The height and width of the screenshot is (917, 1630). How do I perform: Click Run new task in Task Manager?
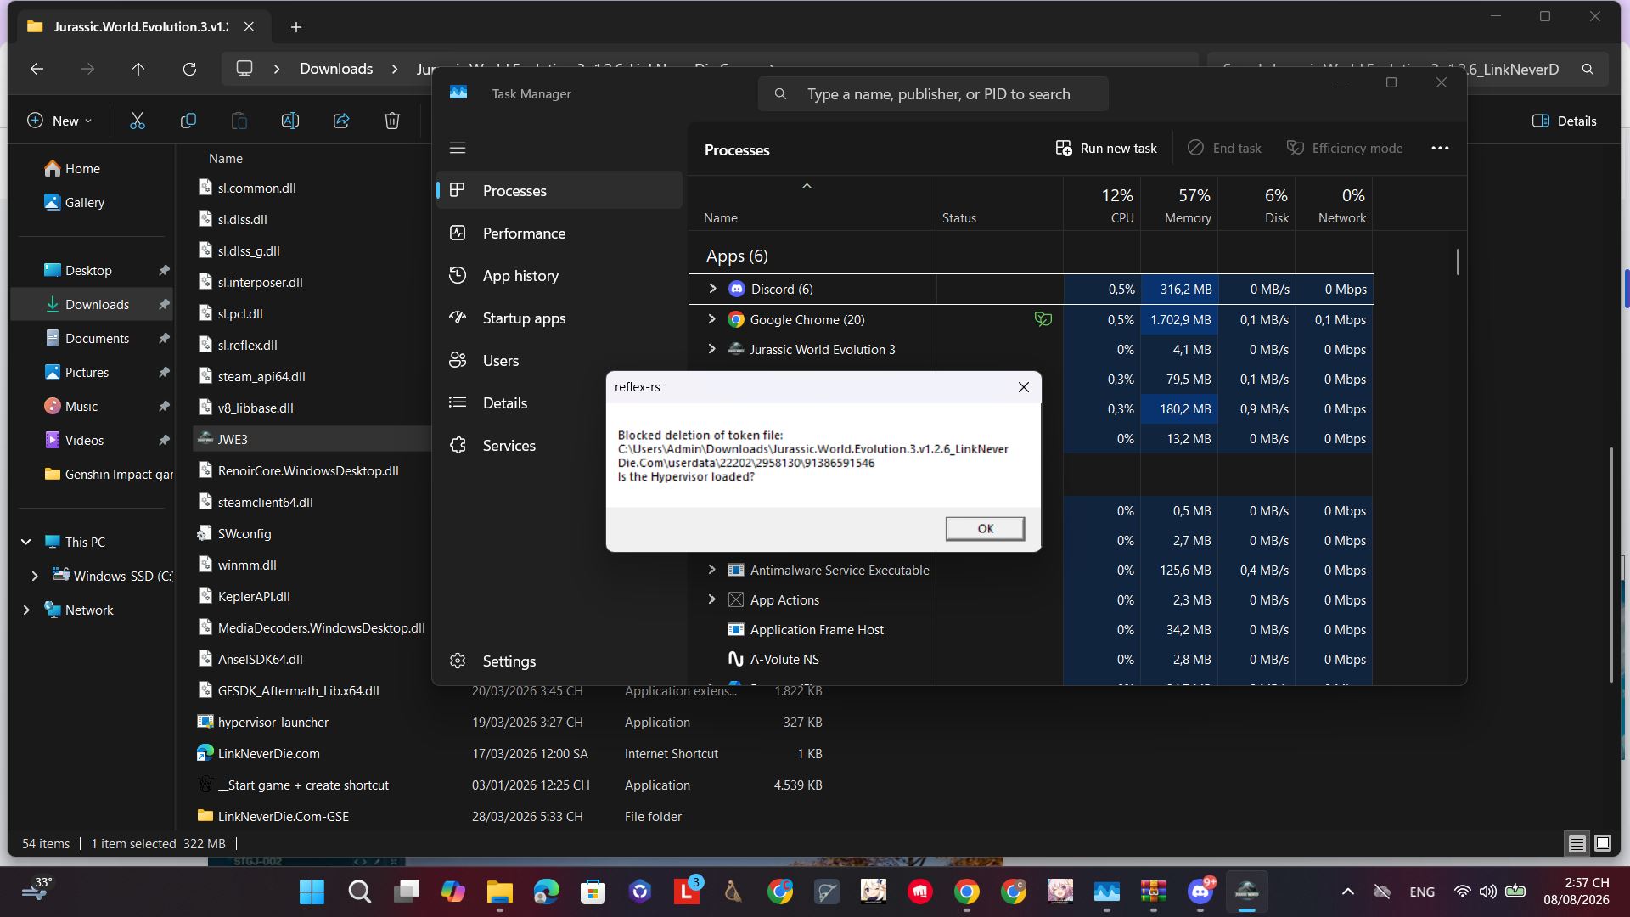click(x=1106, y=149)
